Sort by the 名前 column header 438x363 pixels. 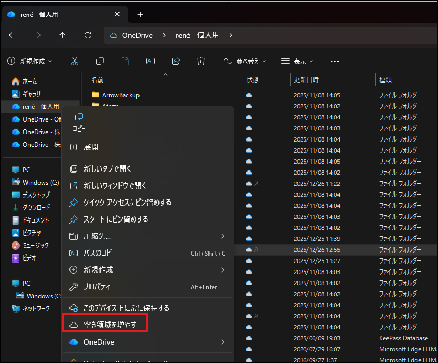click(97, 80)
